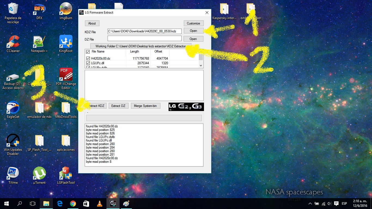Click the Extract DZ button
Viewport: 372px width, 209px height.
tap(118, 106)
